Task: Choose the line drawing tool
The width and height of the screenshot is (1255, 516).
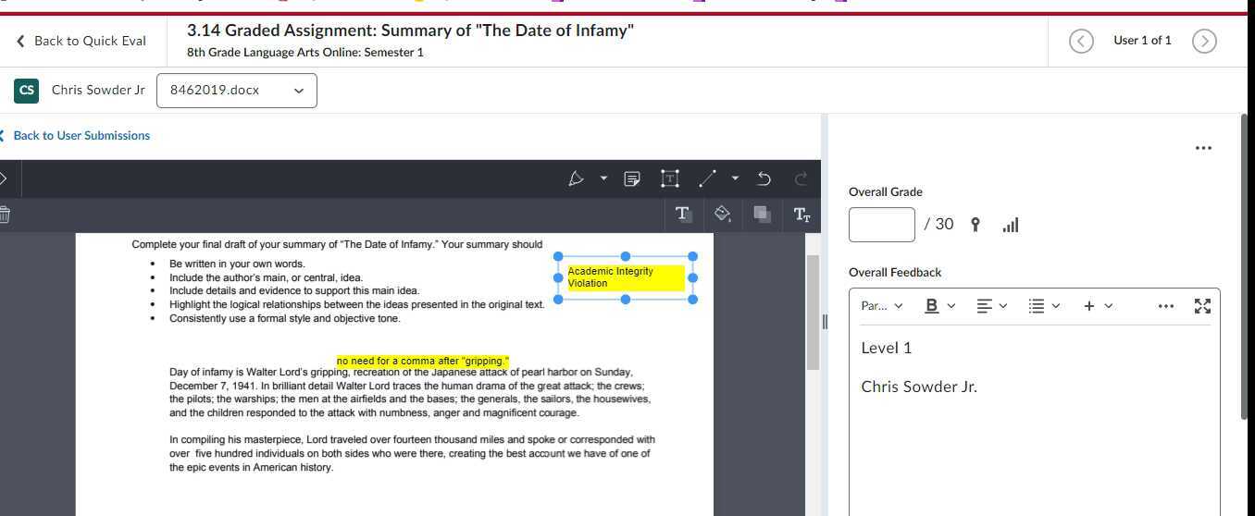Action: click(708, 178)
